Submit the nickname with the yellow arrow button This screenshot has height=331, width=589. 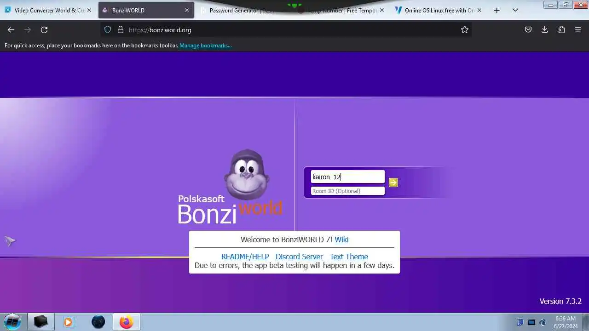(393, 183)
